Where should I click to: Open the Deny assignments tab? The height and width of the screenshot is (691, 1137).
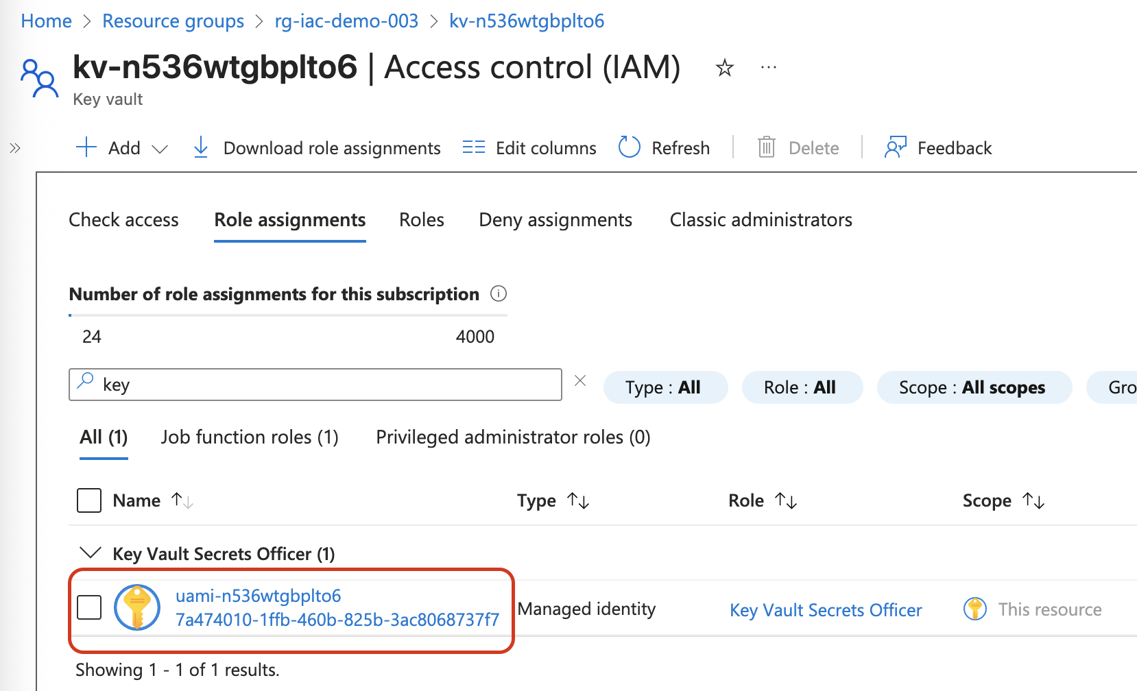[555, 220]
